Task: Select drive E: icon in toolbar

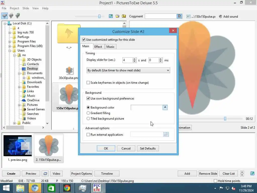Action: click(18, 16)
